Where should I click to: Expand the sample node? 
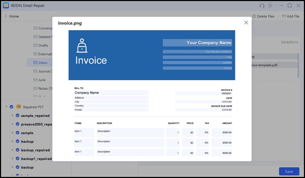click(x=12, y=133)
